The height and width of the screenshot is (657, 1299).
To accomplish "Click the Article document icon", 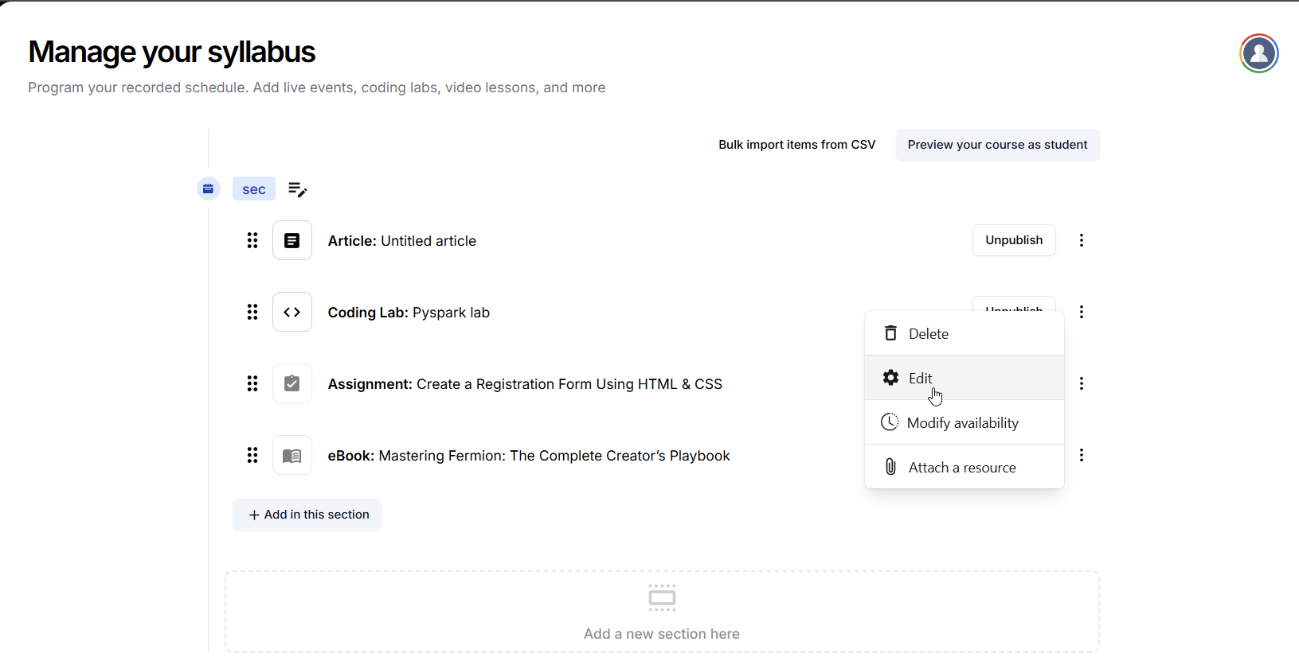I will coord(292,240).
